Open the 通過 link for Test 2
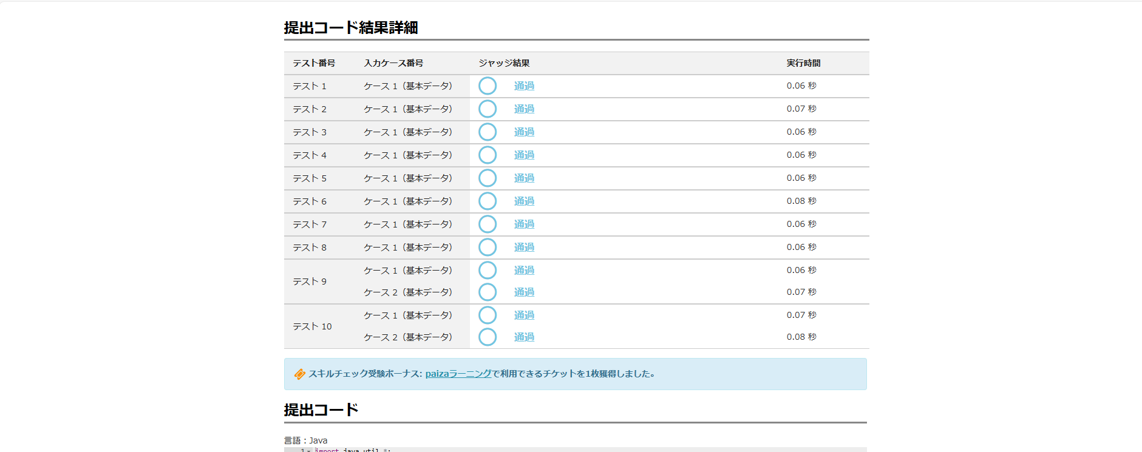The height and width of the screenshot is (452, 1142). tap(524, 109)
